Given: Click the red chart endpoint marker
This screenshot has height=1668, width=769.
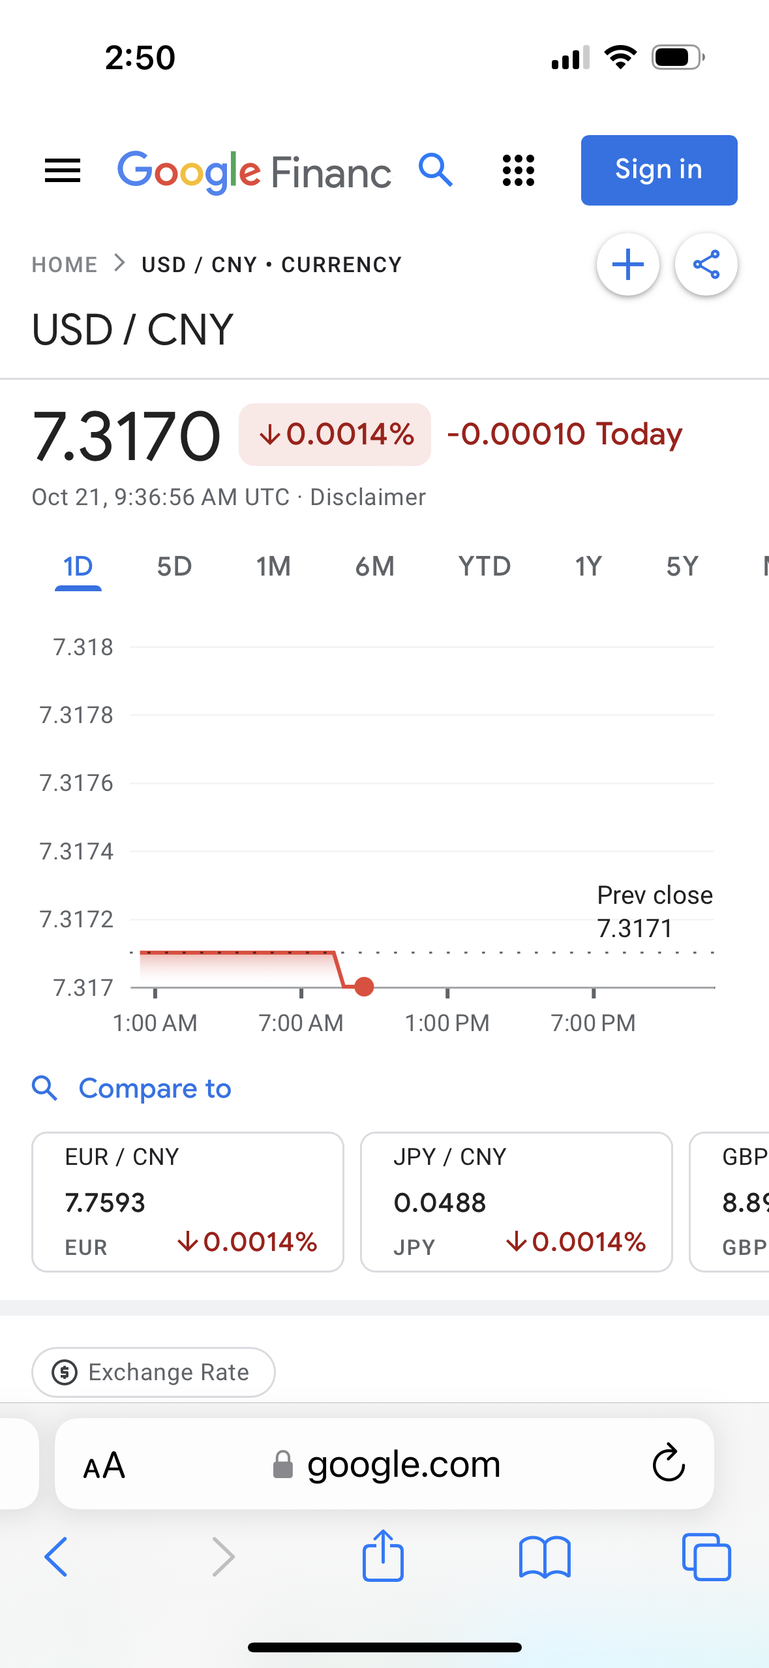Looking at the screenshot, I should tap(364, 986).
